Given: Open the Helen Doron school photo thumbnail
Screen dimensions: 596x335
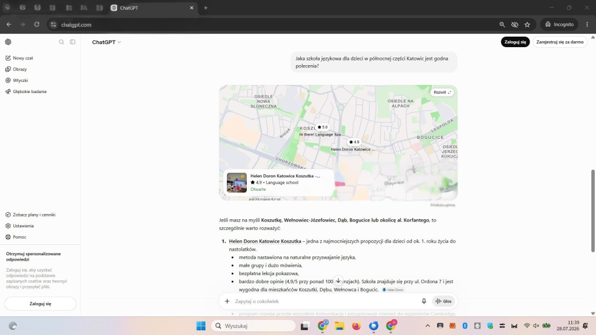Looking at the screenshot, I should (236, 183).
